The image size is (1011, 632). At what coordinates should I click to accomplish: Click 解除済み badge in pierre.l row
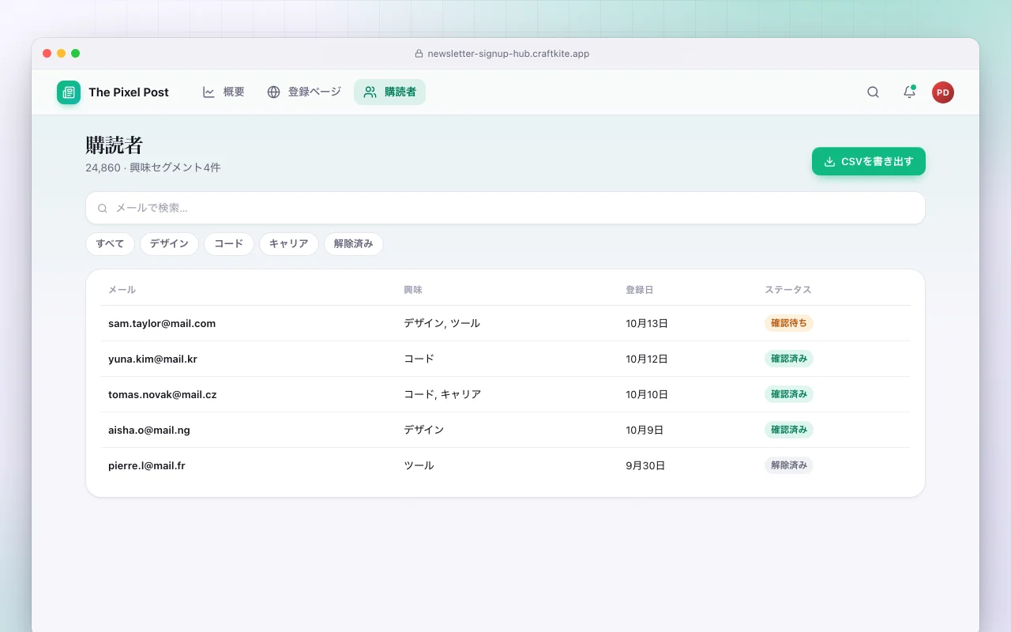coord(788,465)
